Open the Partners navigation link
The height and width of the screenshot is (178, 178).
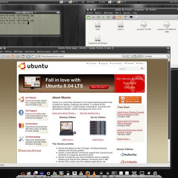tap(130, 63)
